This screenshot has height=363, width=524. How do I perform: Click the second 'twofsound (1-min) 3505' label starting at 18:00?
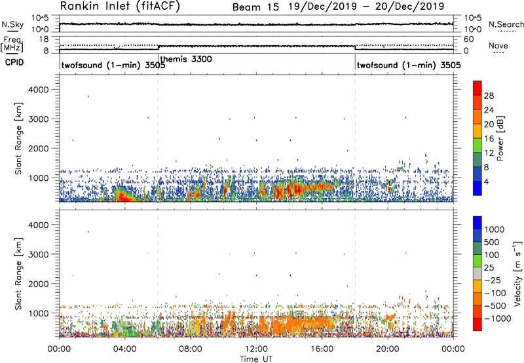[x=409, y=65]
